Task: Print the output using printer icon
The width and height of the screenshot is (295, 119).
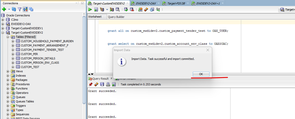Action: pos(108,85)
